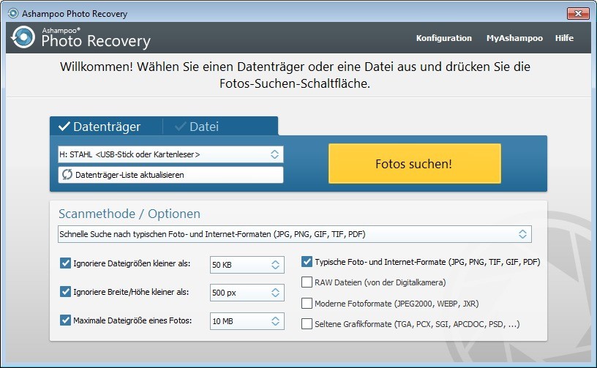This screenshot has width=597, height=368.
Task: Click the checkmark icon on Datenträger tab
Action: pyautogui.click(x=64, y=127)
